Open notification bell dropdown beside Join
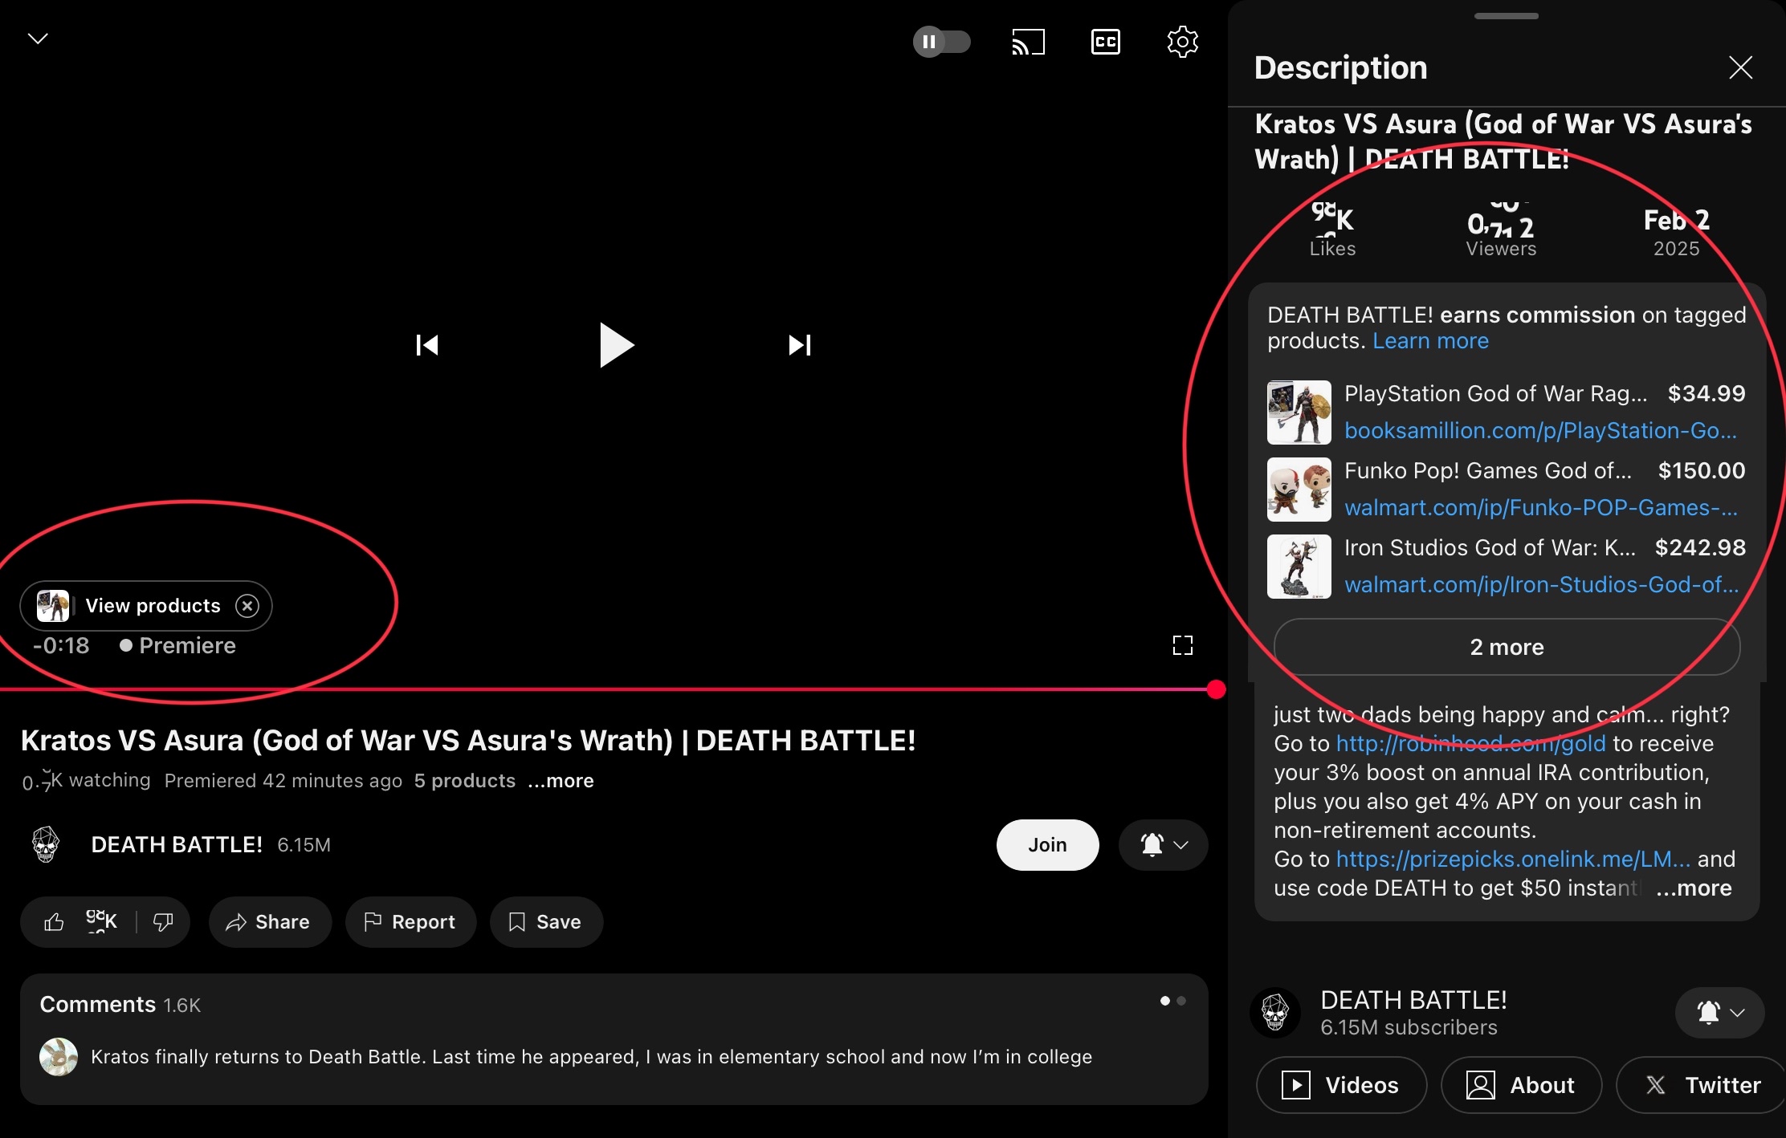Image resolution: width=1786 pixels, height=1138 pixels. coord(1163,845)
